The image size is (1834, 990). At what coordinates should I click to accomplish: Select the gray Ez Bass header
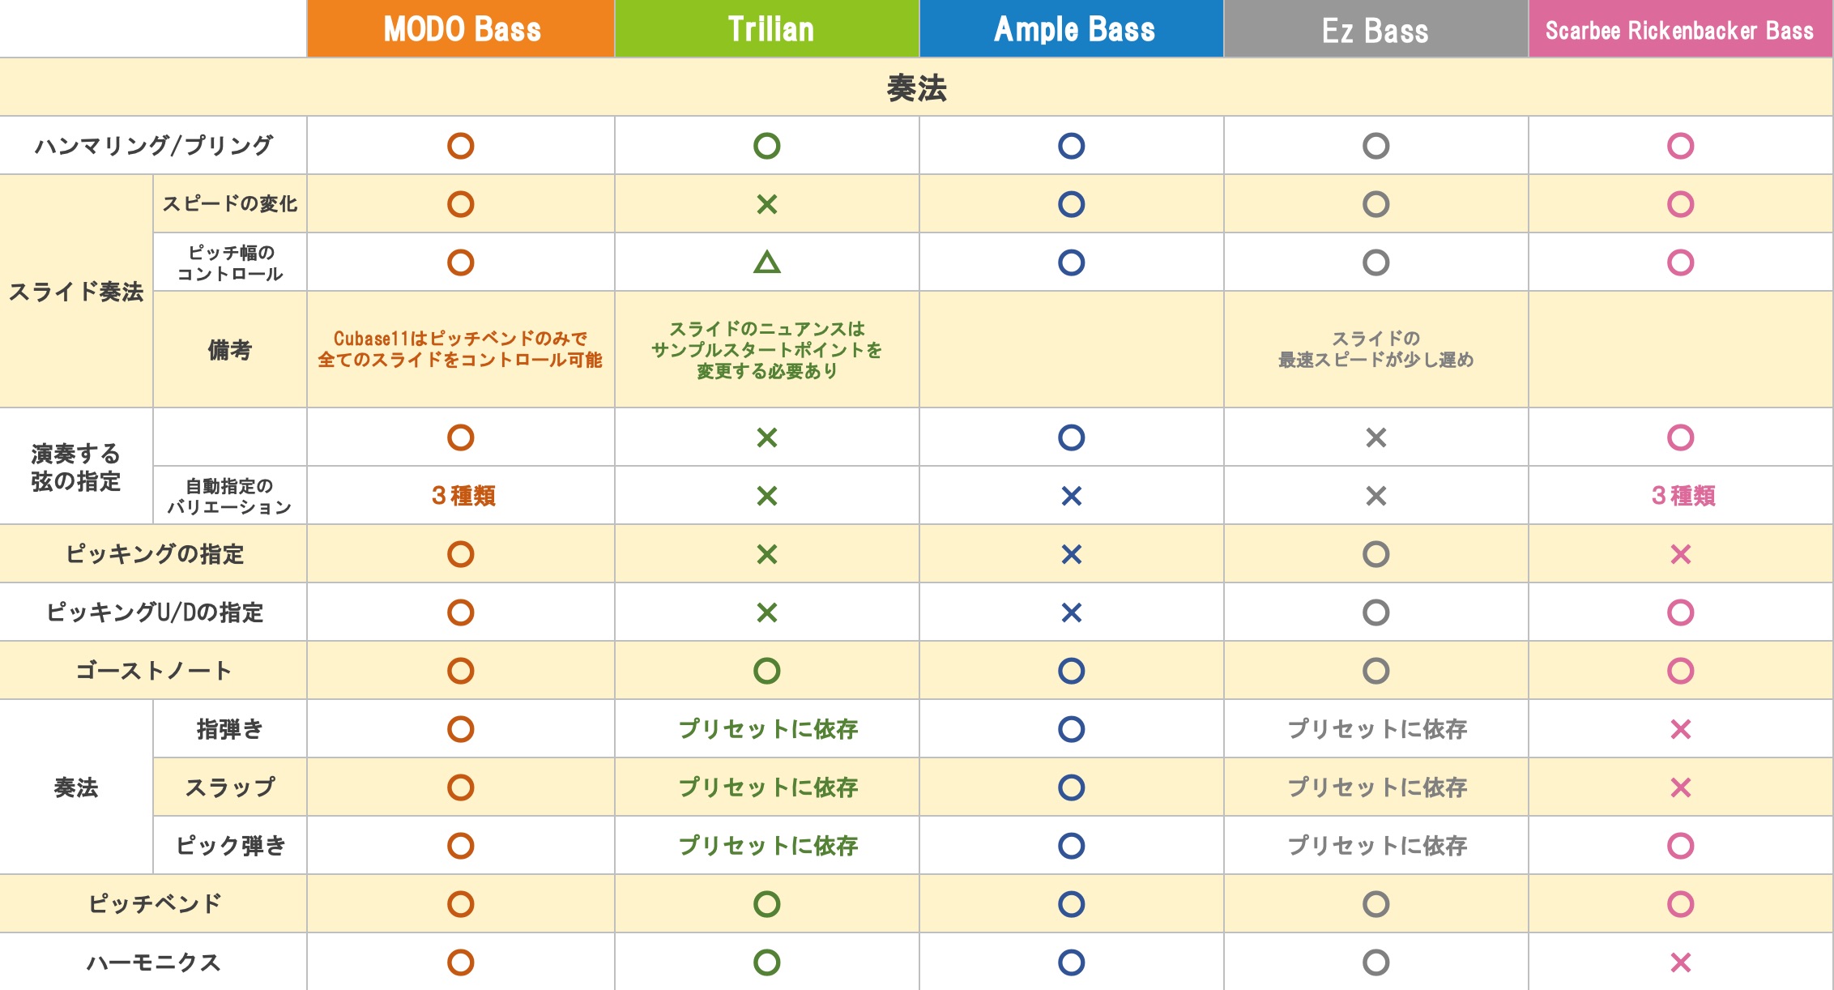[x=1376, y=28]
